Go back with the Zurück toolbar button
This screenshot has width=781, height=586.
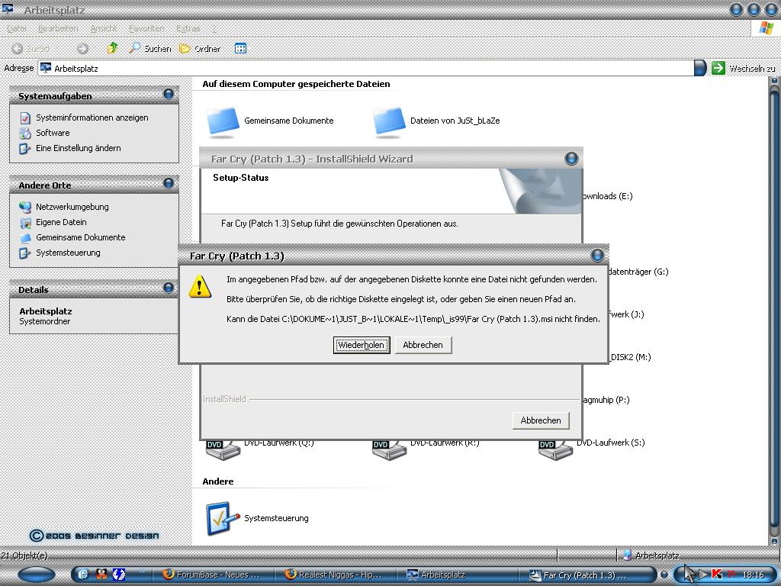tap(31, 48)
